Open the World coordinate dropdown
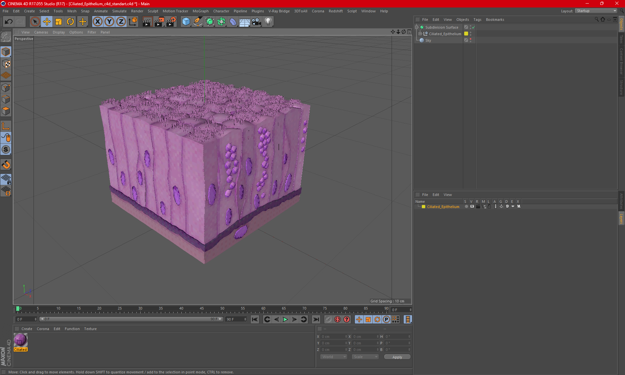The height and width of the screenshot is (375, 625). (x=334, y=357)
